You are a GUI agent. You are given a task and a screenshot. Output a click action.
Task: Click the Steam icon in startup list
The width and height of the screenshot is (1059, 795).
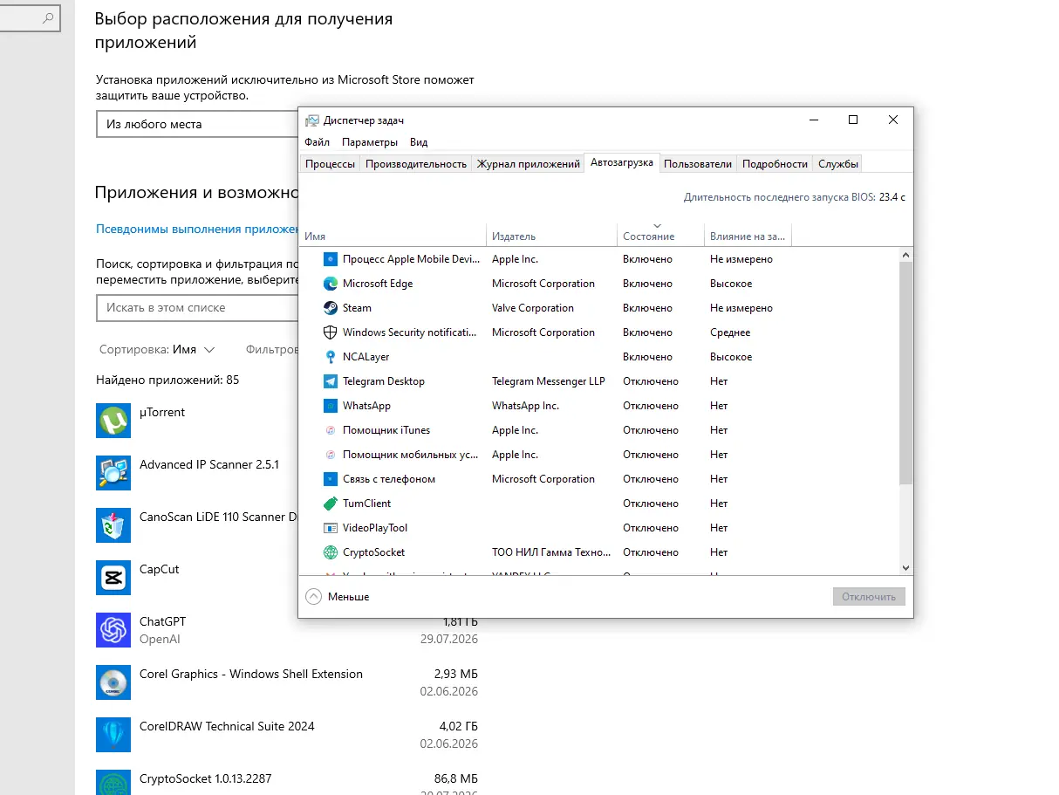click(330, 308)
